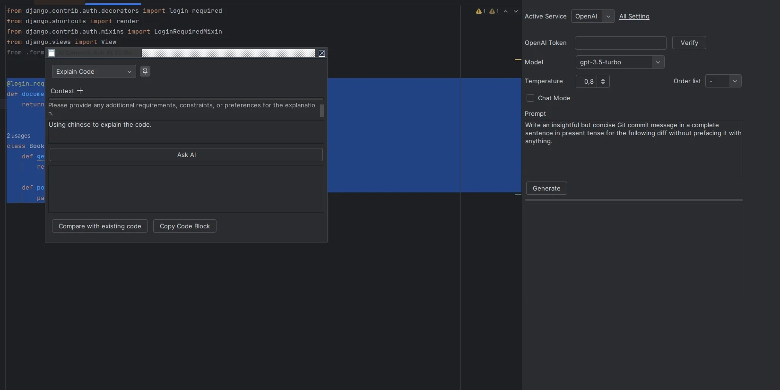Screen dimensions: 780x390
Task: Open the Explain Code action dropdown
Action: 94,71
